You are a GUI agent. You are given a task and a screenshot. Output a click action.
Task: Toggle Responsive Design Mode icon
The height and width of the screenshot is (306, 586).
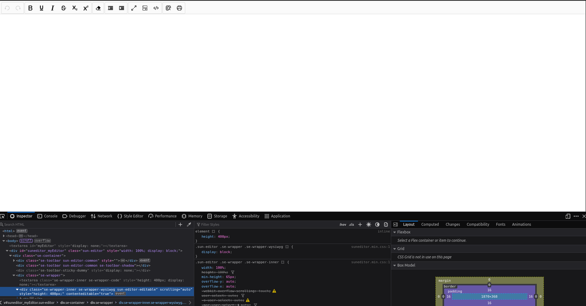[568, 216]
